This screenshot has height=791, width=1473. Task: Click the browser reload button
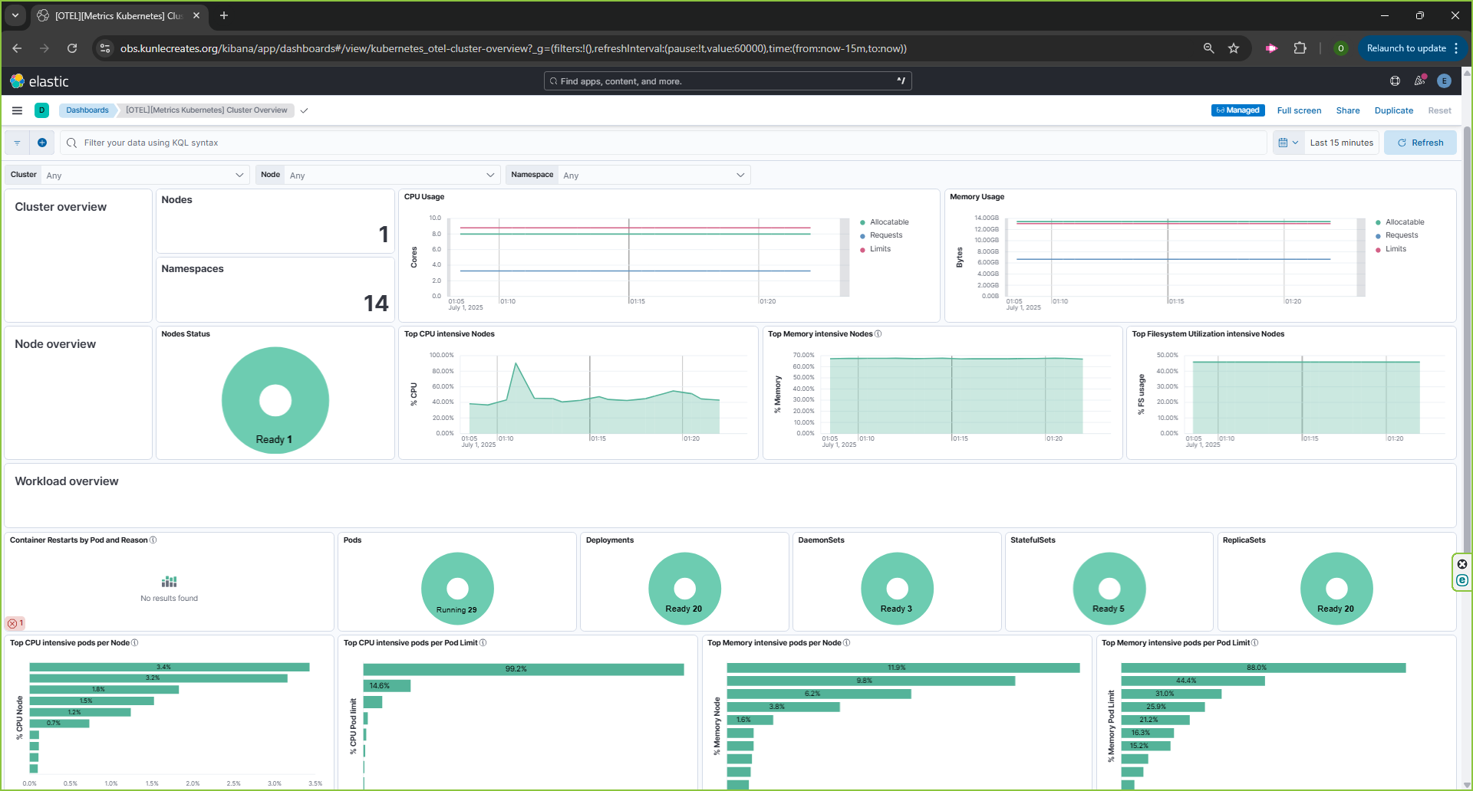[72, 48]
